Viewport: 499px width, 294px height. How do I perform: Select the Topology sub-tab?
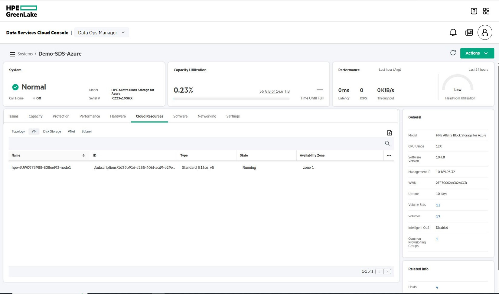pos(18,131)
